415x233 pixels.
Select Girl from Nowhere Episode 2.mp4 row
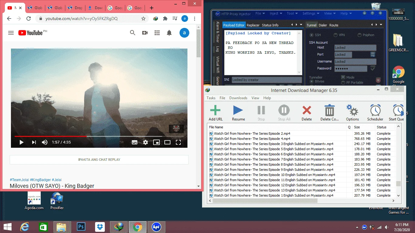click(302, 133)
